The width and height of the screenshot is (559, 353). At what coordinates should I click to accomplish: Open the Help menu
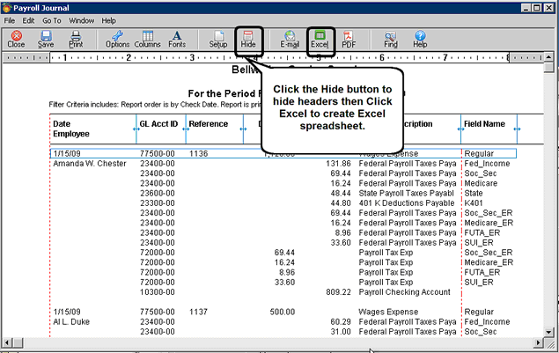click(x=109, y=20)
